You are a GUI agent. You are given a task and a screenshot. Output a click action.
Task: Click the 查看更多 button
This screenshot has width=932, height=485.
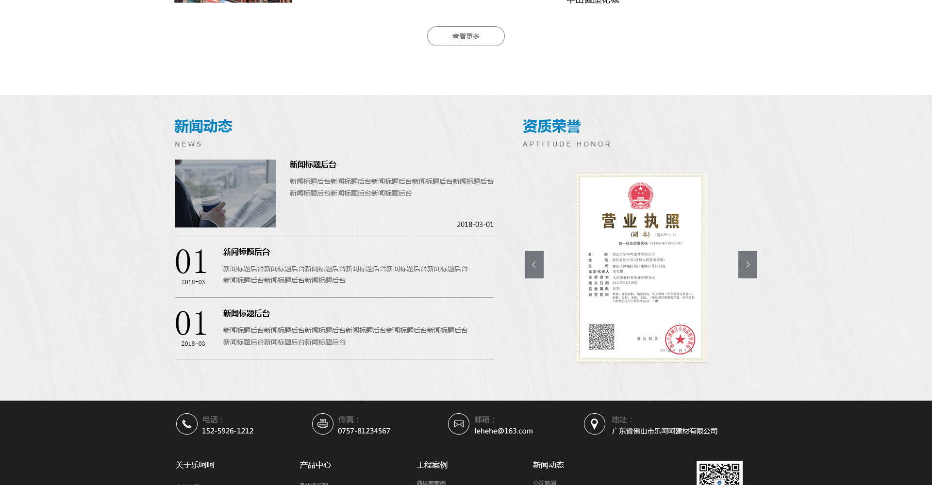point(466,36)
